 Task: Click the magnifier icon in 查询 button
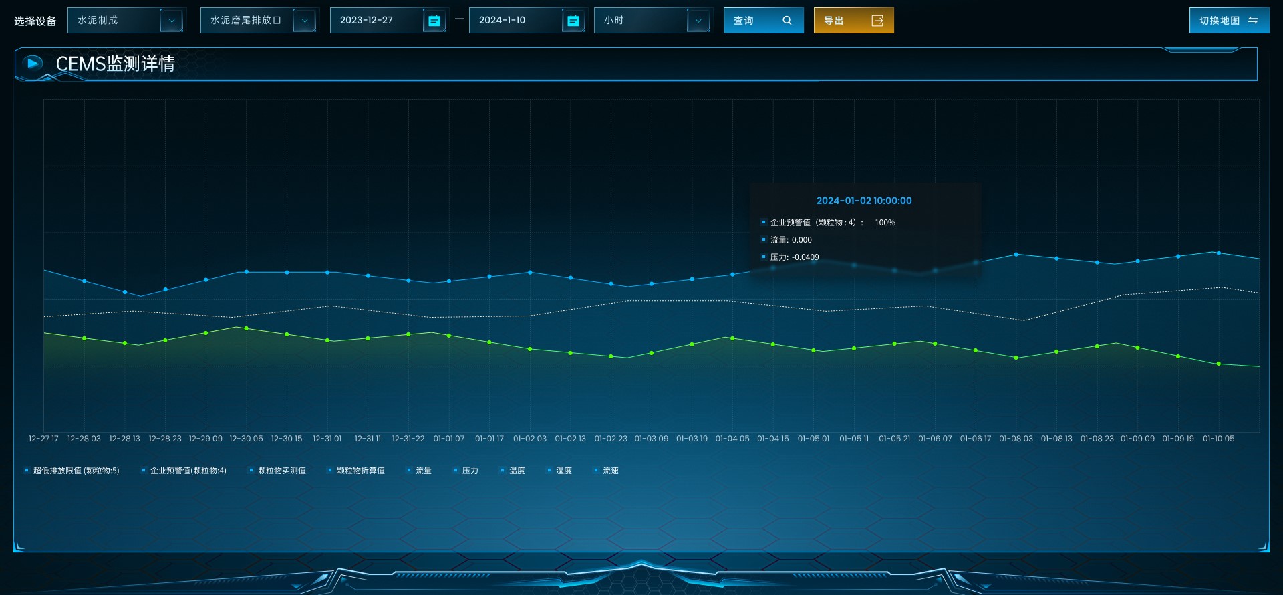[787, 21]
